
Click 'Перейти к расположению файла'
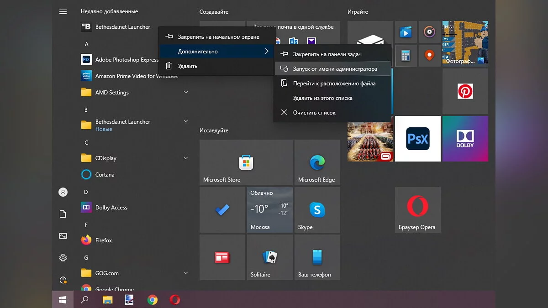point(334,84)
